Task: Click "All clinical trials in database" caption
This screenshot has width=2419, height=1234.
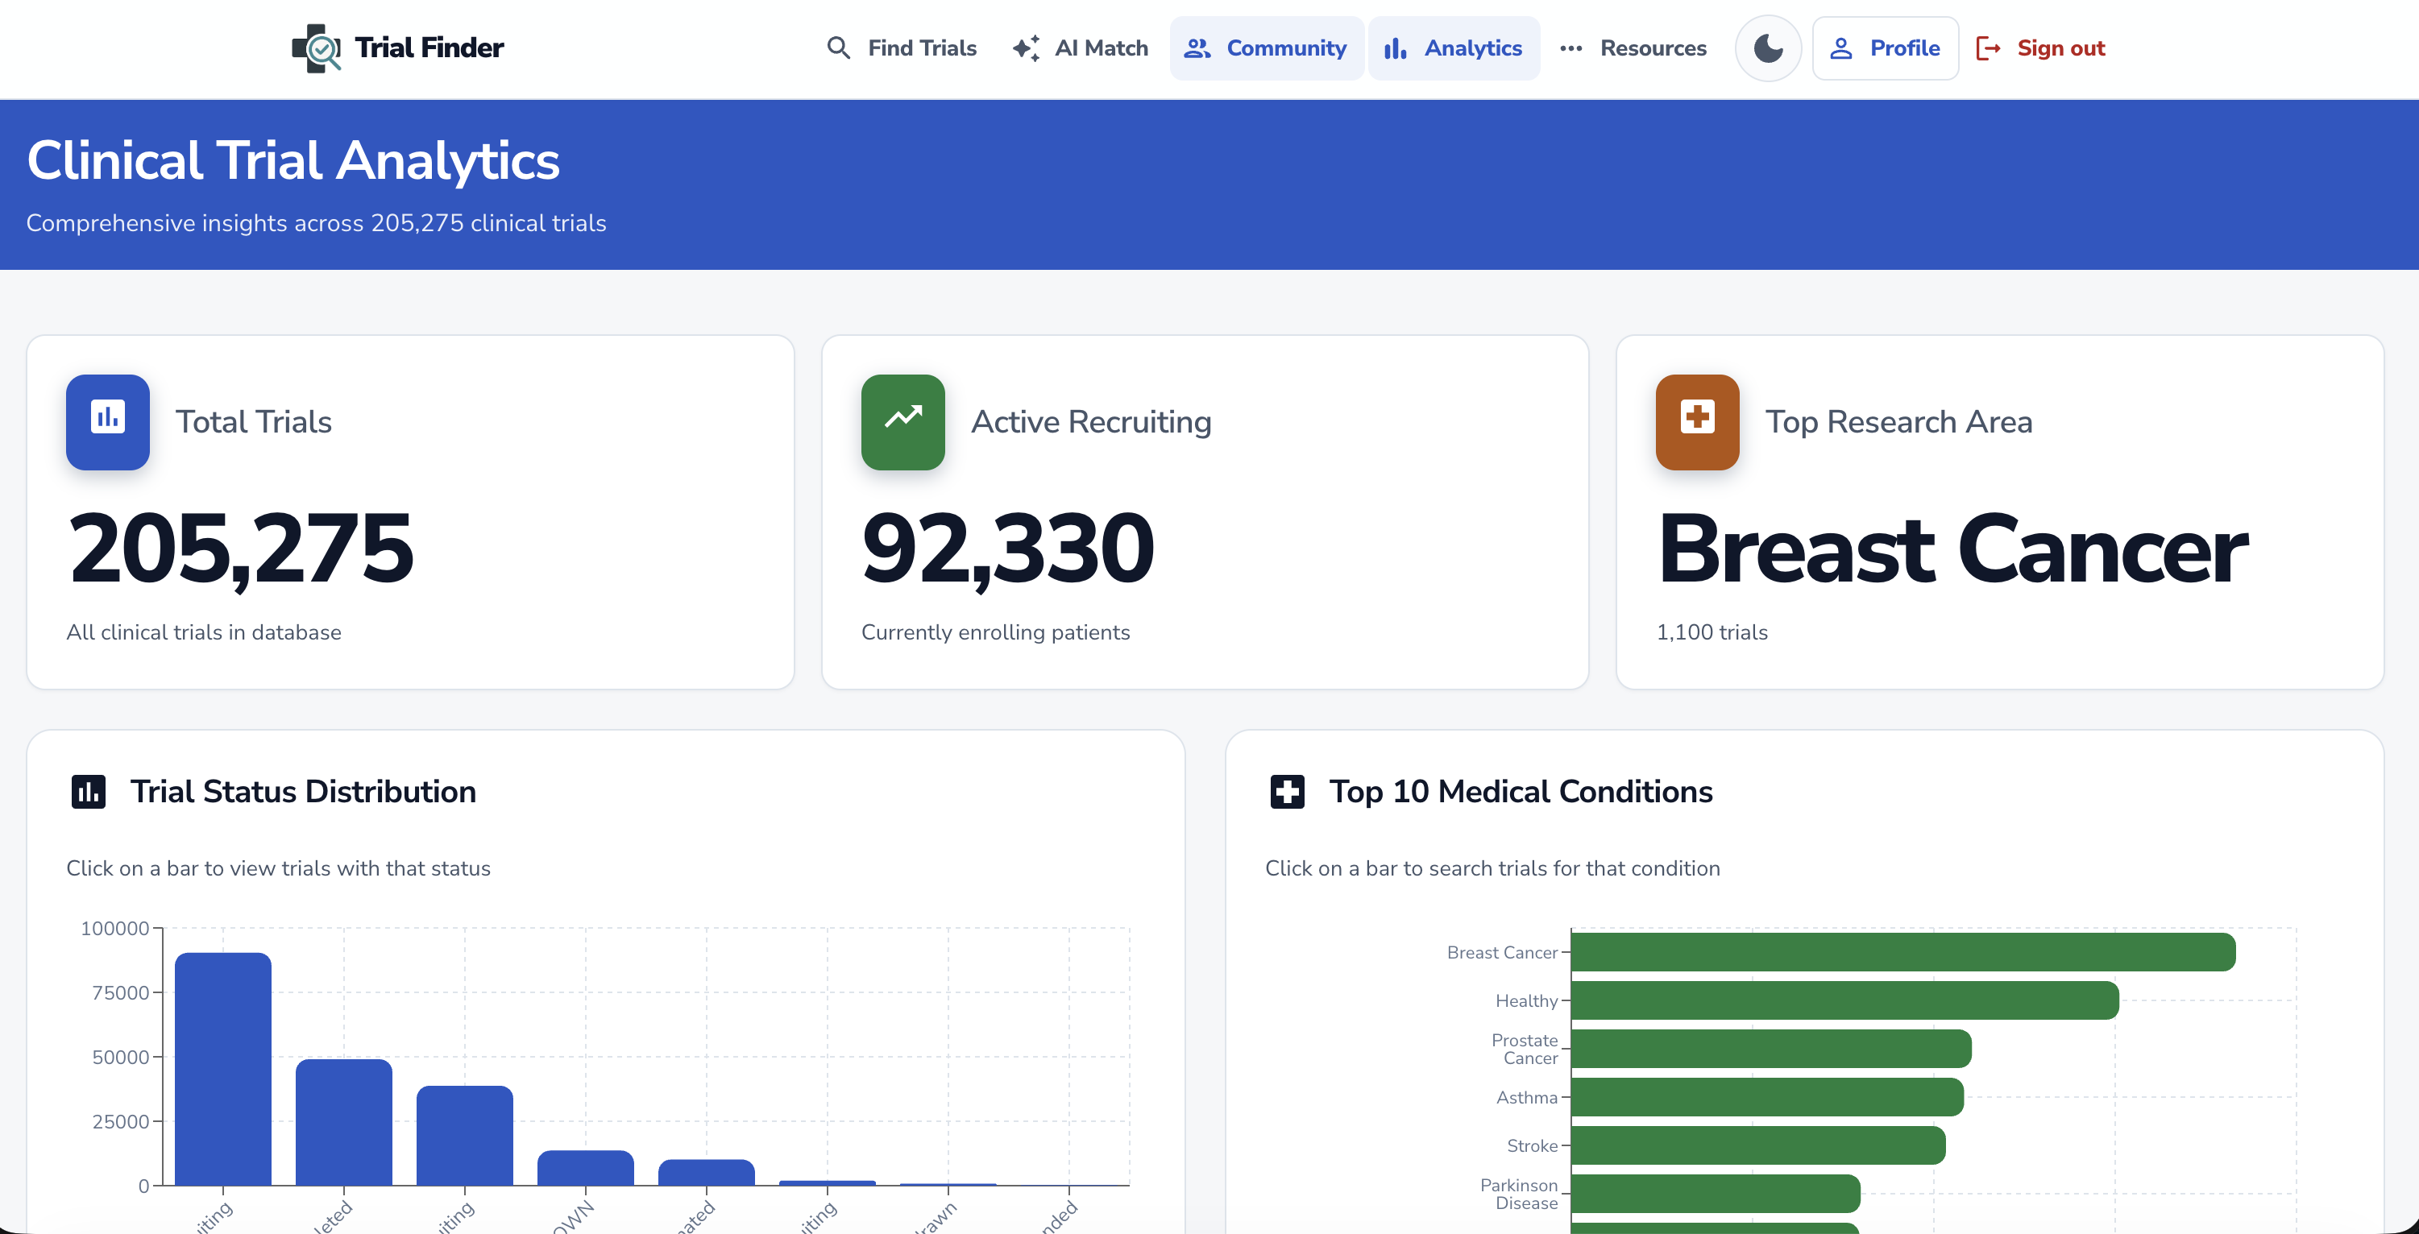Action: [x=204, y=632]
